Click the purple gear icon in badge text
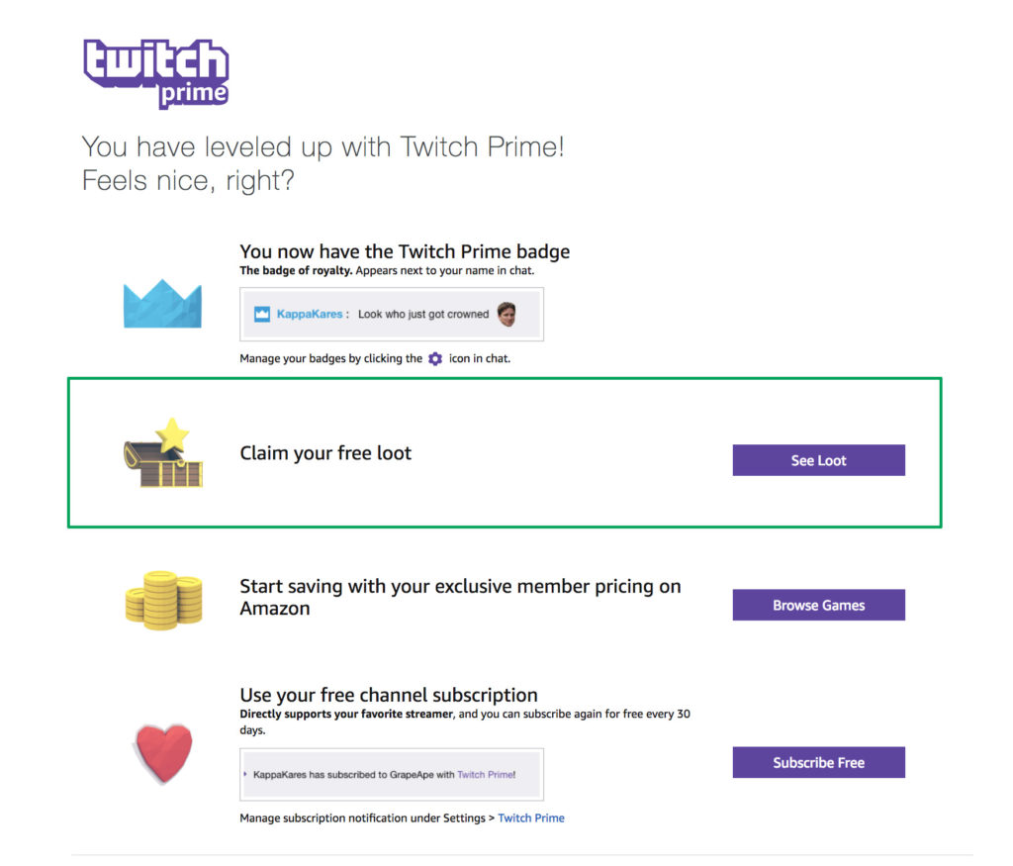 pyautogui.click(x=435, y=359)
